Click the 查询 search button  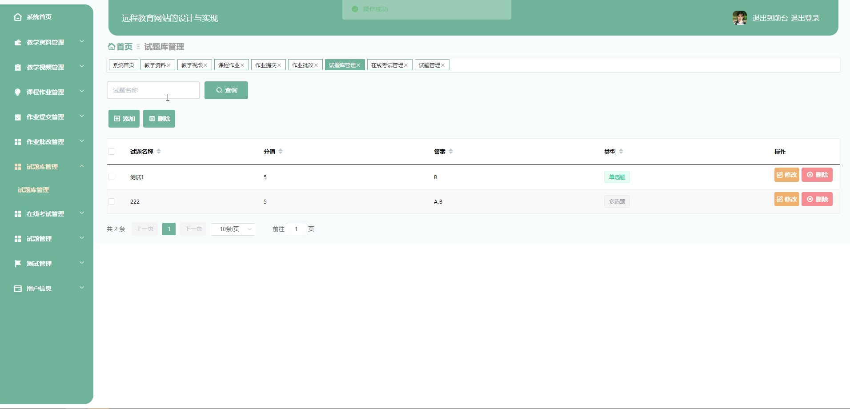226,90
